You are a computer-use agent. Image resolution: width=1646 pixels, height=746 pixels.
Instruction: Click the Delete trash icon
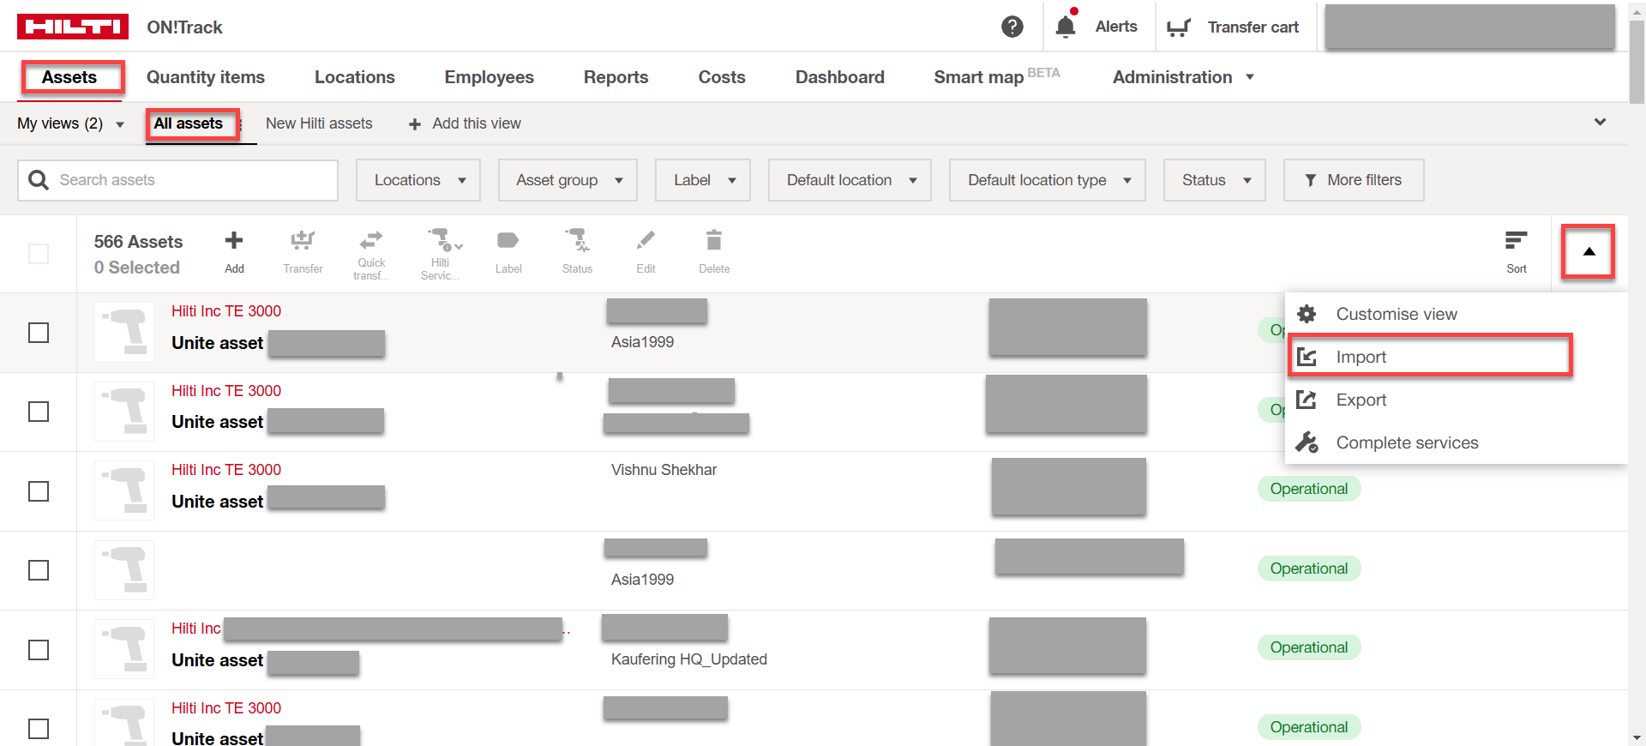click(714, 240)
